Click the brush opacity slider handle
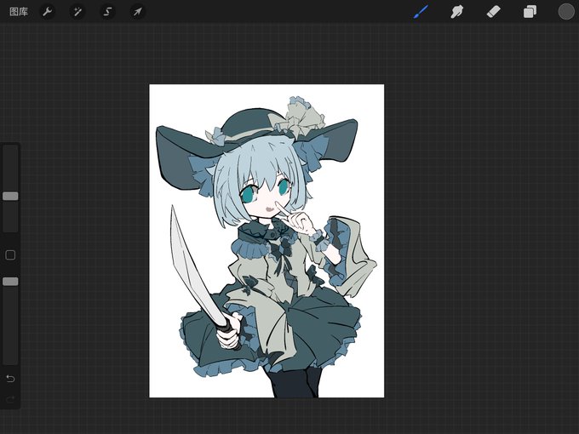 coord(10,282)
